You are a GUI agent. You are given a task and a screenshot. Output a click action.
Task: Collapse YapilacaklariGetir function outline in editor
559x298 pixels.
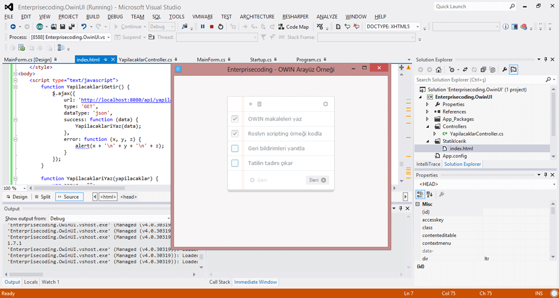click(x=15, y=87)
